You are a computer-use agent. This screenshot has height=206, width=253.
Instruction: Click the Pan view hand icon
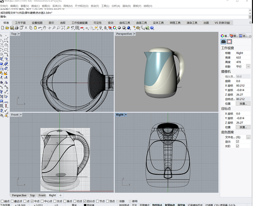pos(44,28)
